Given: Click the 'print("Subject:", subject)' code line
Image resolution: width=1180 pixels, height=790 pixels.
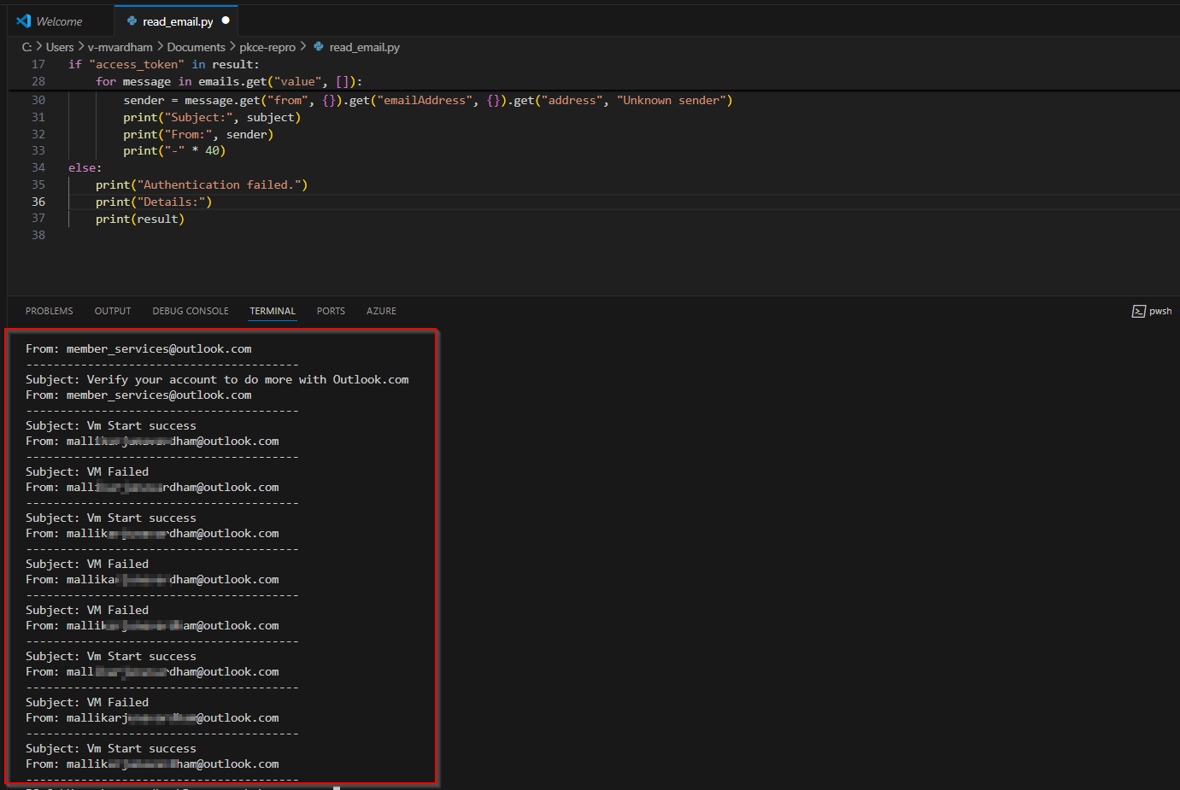Looking at the screenshot, I should pyautogui.click(x=212, y=117).
